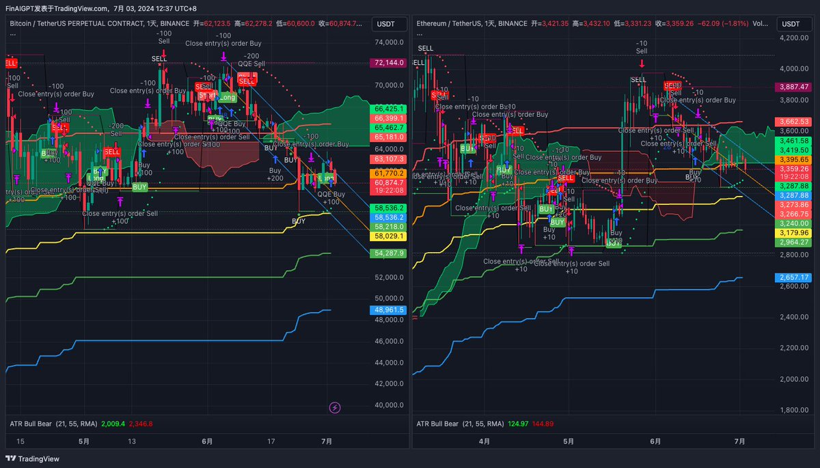Click the 17 date on Bitcoin time axis
The height and width of the screenshot is (468, 820).
(271, 441)
